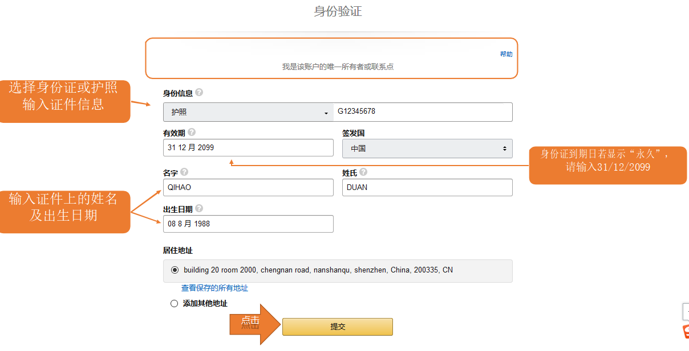Focus the passport number field G12345678

pyautogui.click(x=423, y=112)
